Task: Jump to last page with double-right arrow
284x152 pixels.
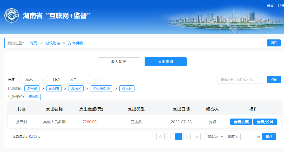Action: coord(197,137)
